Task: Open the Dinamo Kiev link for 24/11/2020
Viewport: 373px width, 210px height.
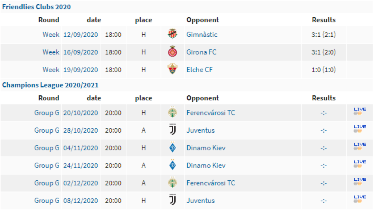Action: 206,165
